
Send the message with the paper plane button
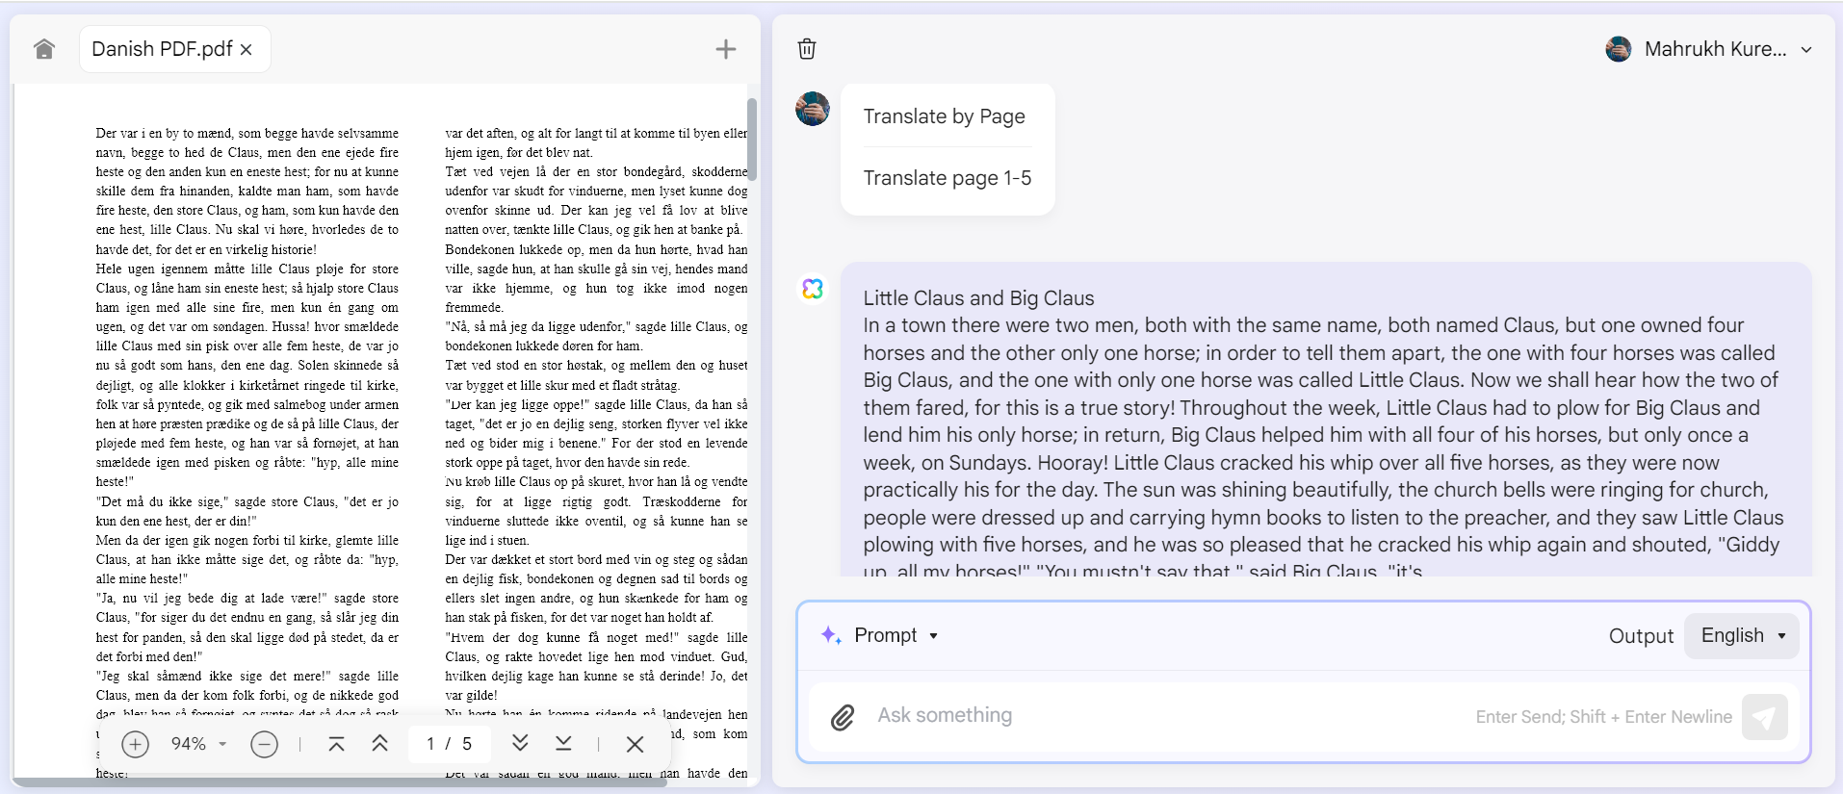tap(1764, 717)
